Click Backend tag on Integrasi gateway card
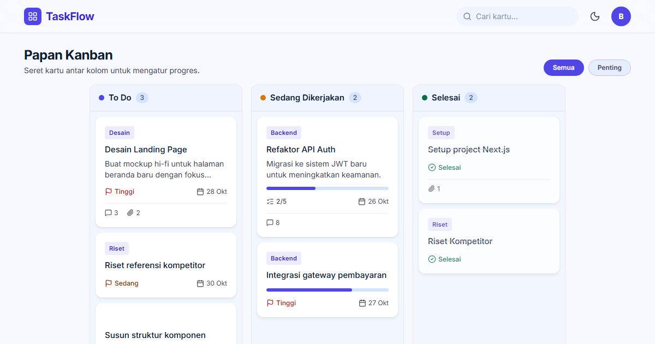 [284, 258]
